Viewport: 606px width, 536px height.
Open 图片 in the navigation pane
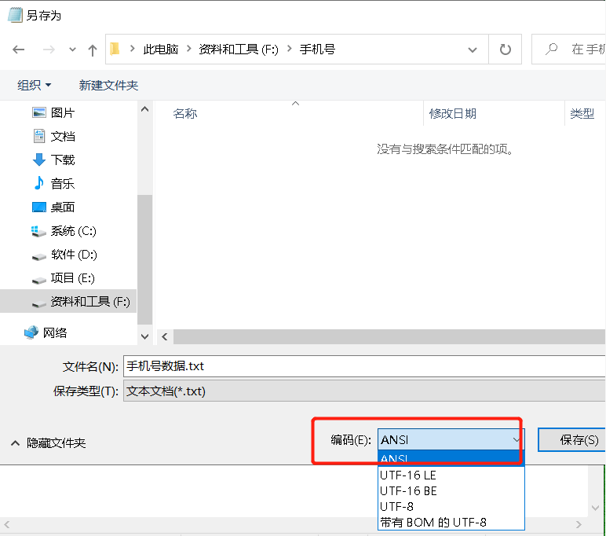[x=63, y=112]
